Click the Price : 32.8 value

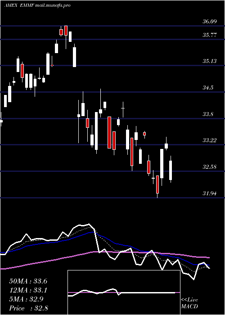[28, 308]
